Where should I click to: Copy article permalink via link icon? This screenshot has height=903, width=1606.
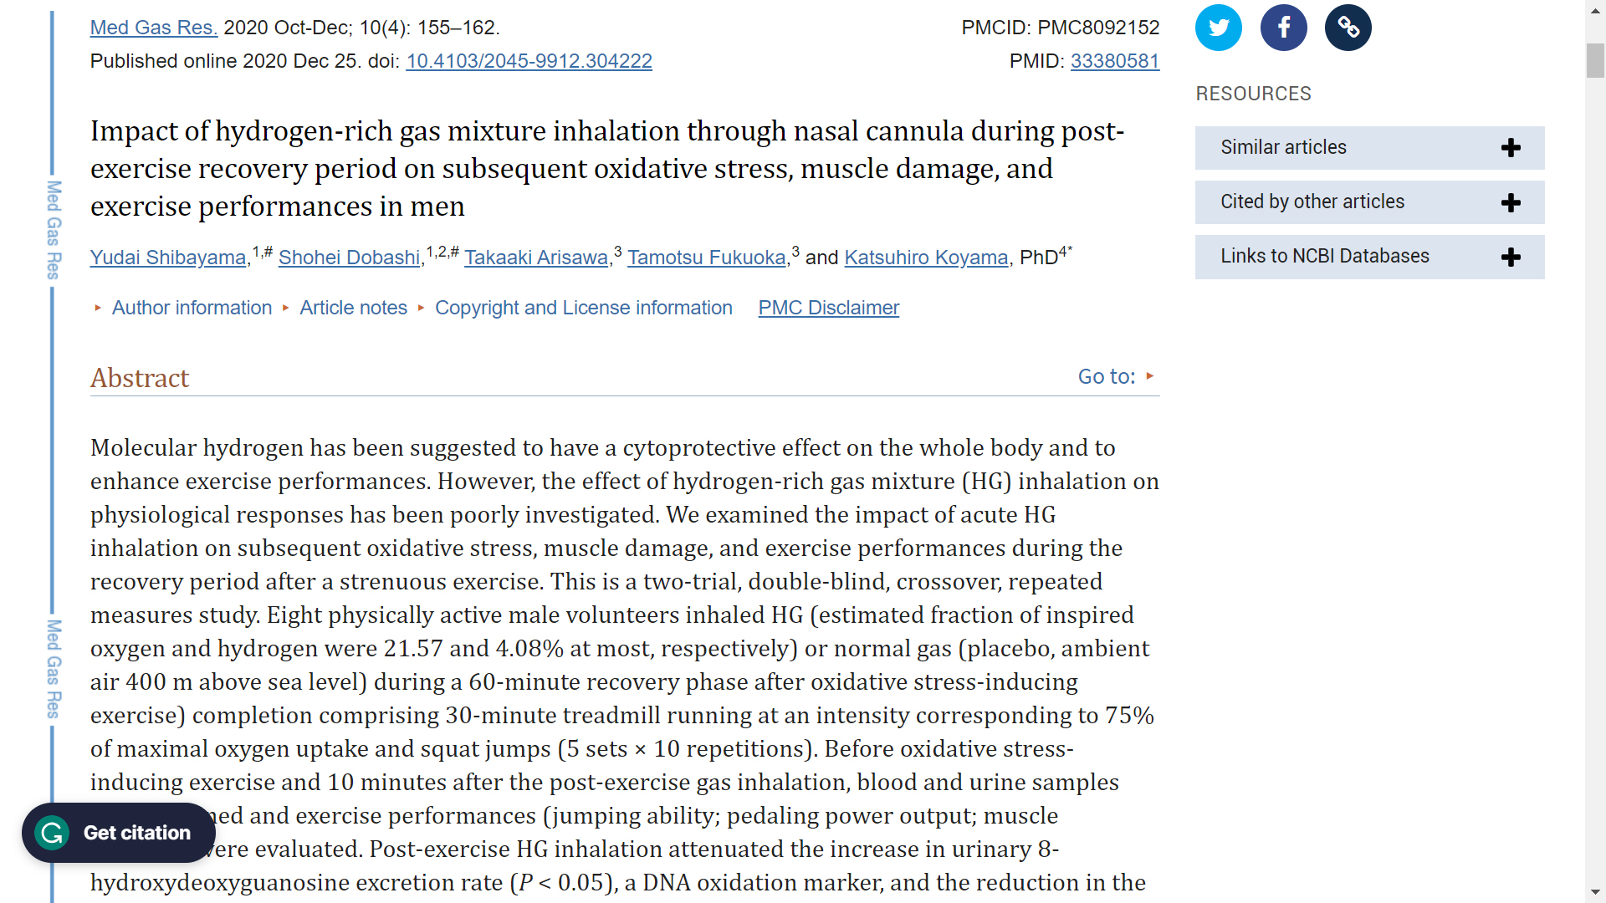[1348, 28]
